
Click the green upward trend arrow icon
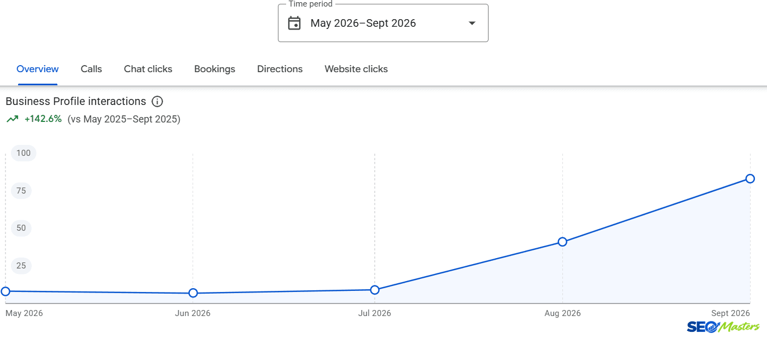[12, 119]
